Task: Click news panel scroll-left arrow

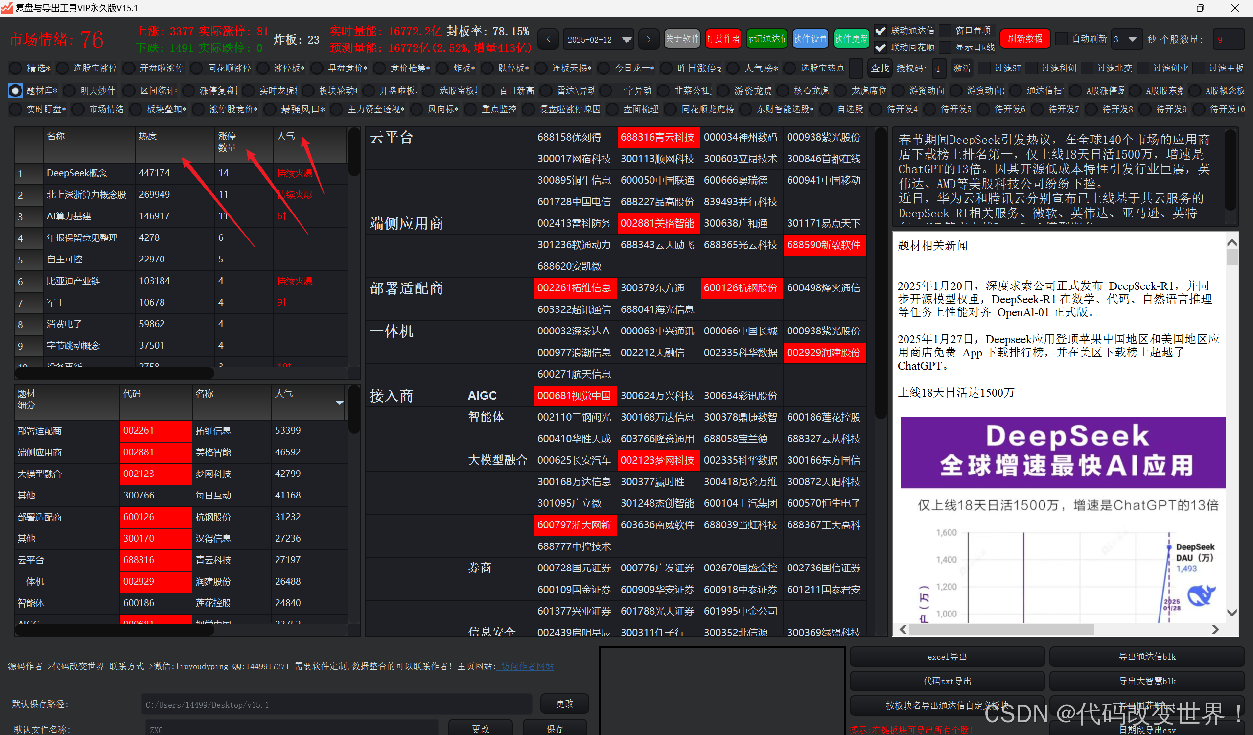Action: [904, 629]
